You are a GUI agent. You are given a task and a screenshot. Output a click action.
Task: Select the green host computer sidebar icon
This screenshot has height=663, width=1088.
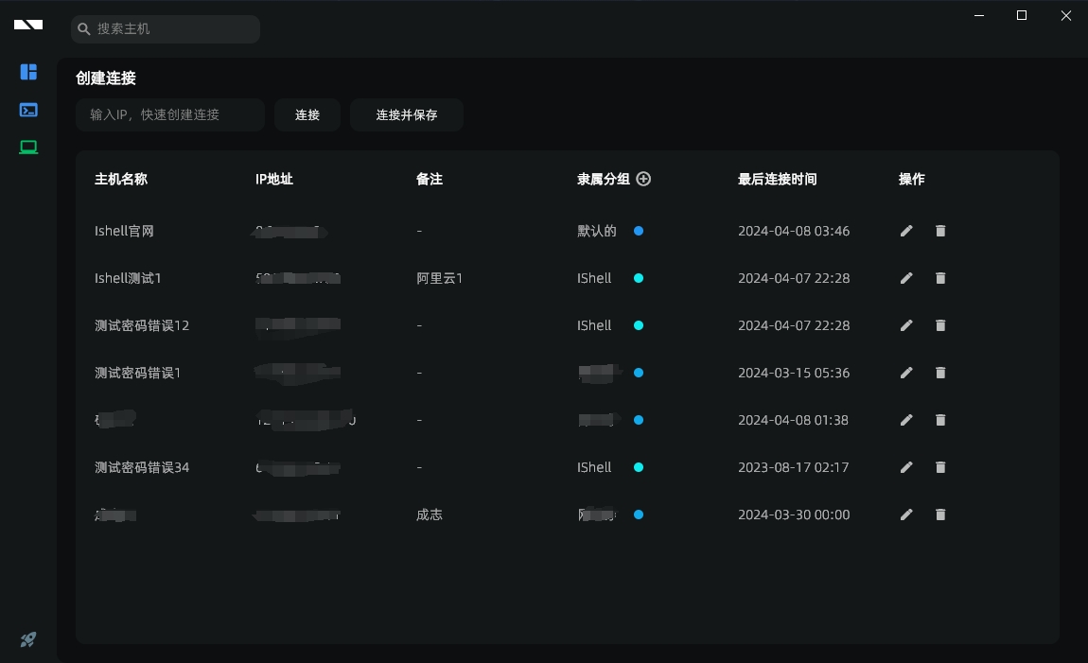coord(28,147)
